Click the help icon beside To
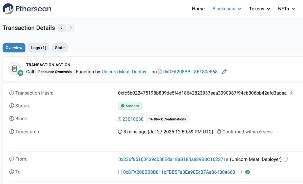This screenshot has width=303, height=184. pyautogui.click(x=12, y=172)
